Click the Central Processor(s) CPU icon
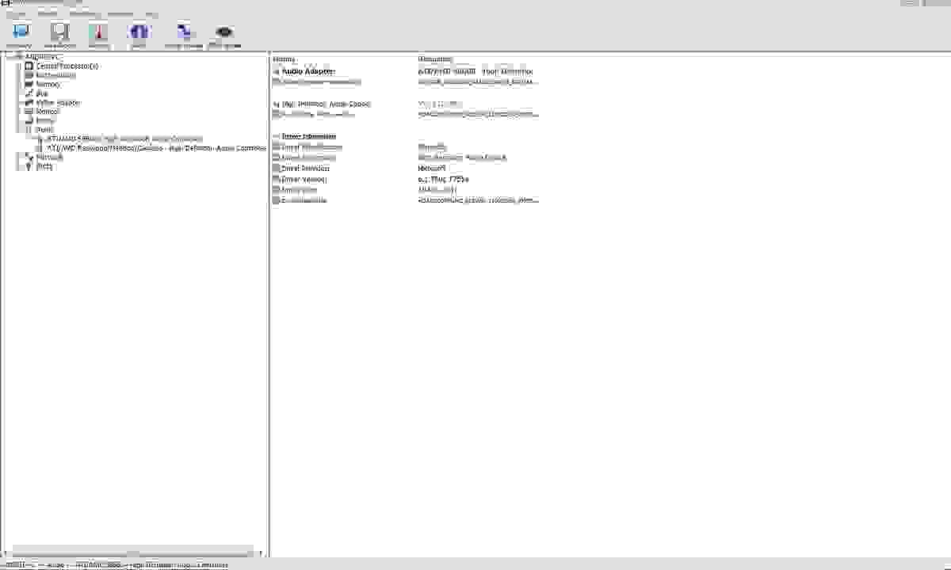951x570 pixels. click(29, 66)
